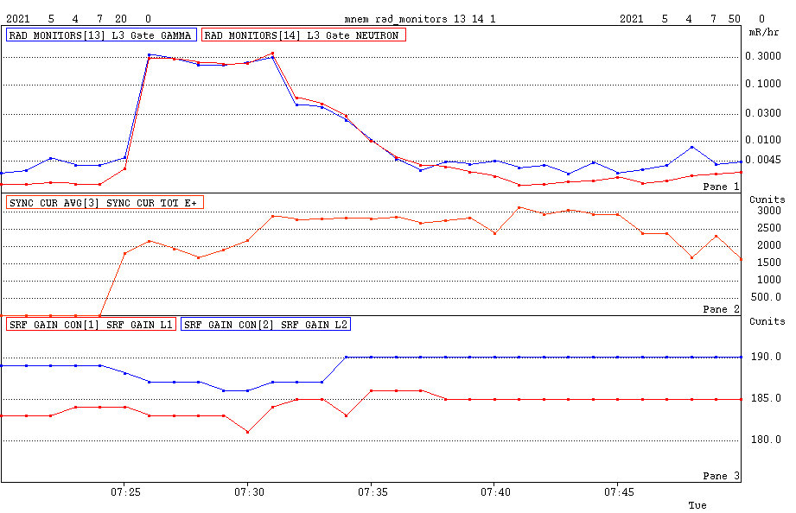This screenshot has width=796, height=513.
Task: Click the 07:35 time axis tick label
Action: tap(373, 492)
